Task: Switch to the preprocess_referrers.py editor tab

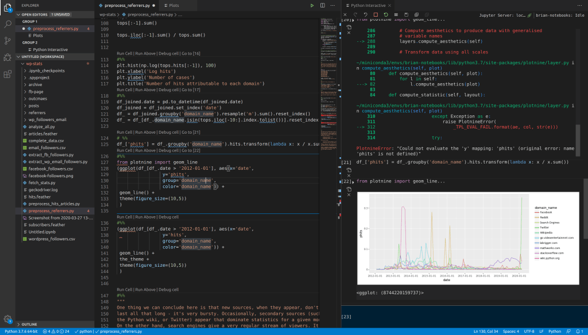Action: coord(127,6)
